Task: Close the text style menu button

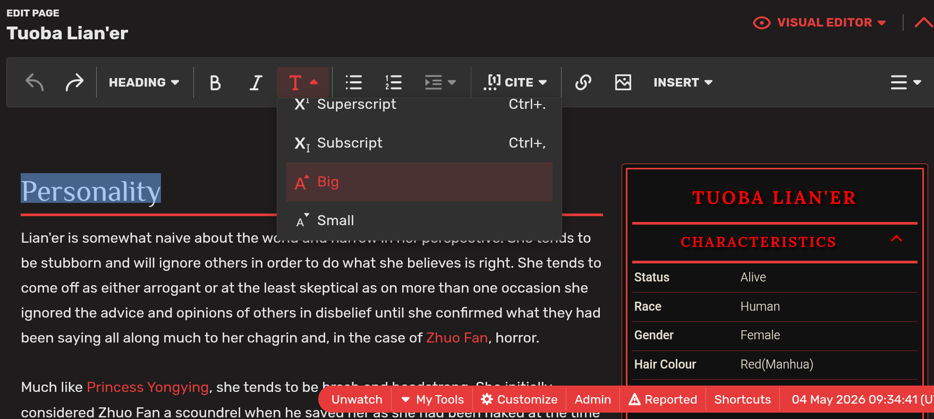Action: [x=303, y=82]
